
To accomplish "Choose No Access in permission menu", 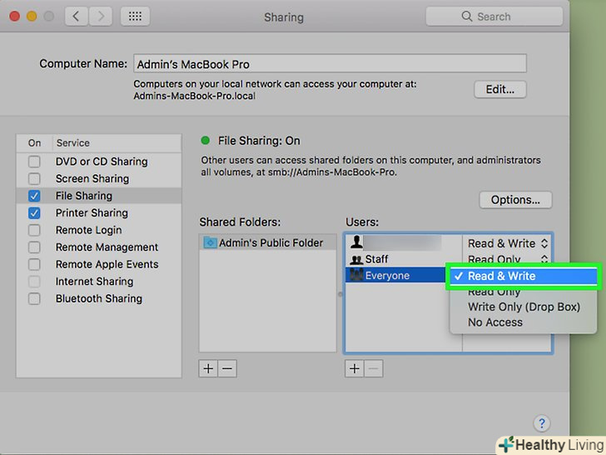I will [x=524, y=322].
